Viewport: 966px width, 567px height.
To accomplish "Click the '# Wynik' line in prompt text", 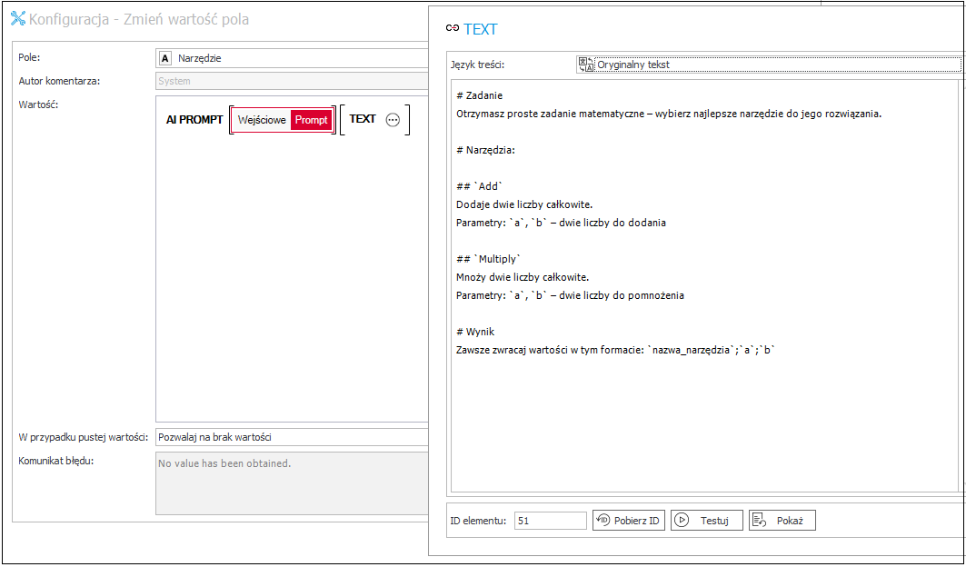I will click(x=475, y=332).
